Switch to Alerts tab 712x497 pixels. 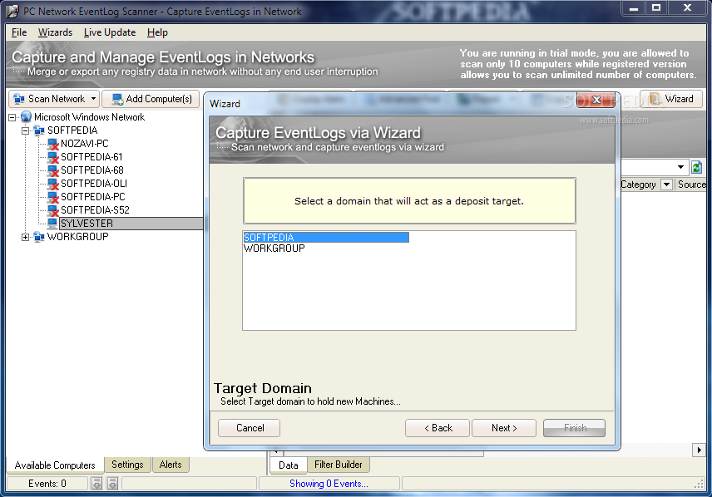pos(171,465)
